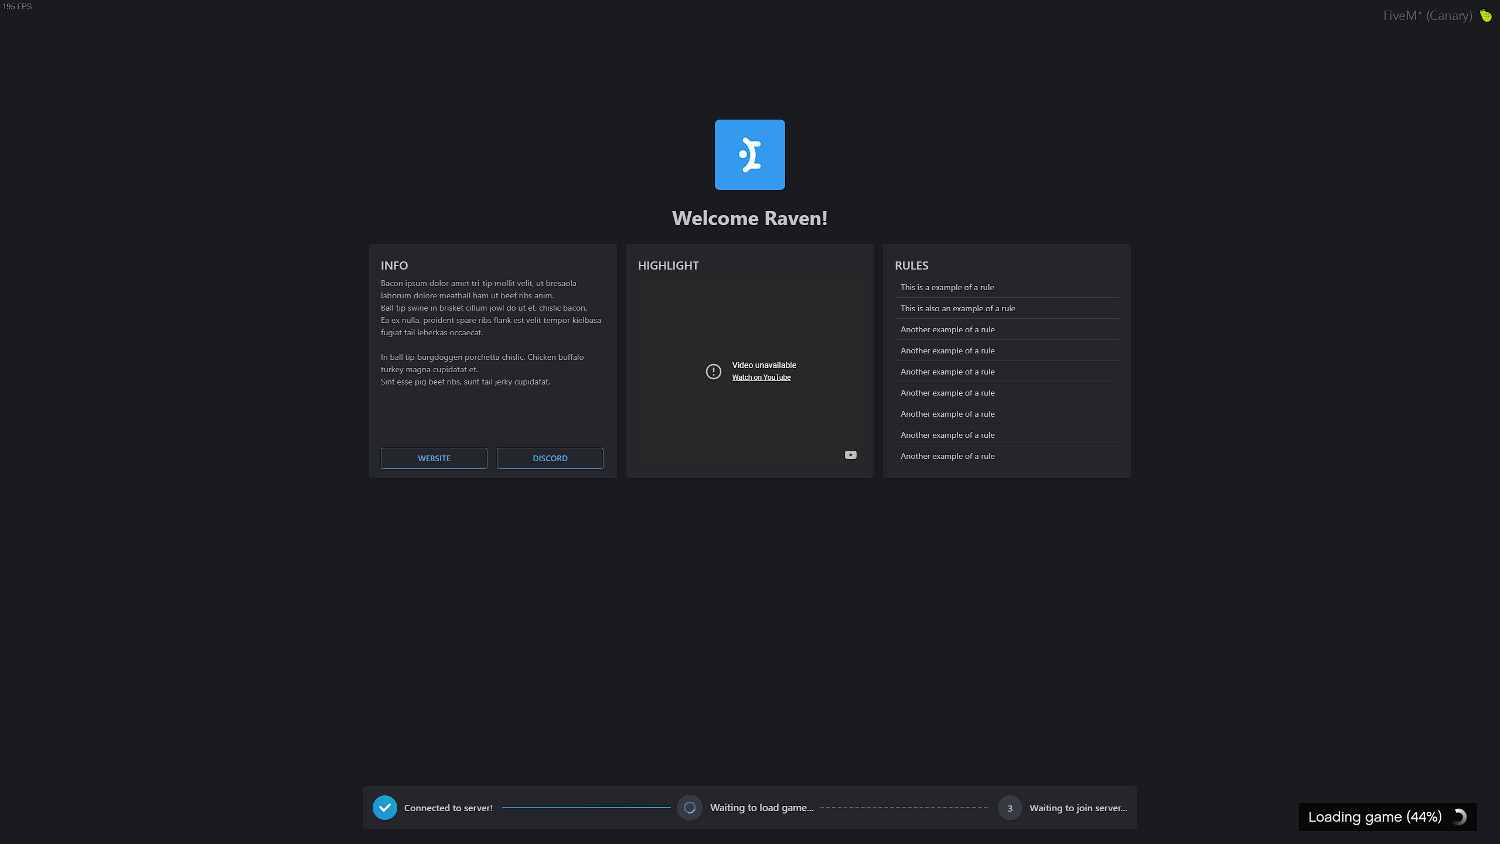Click the blue checkmark for Connected to server
The height and width of the screenshot is (844, 1500).
pos(384,807)
